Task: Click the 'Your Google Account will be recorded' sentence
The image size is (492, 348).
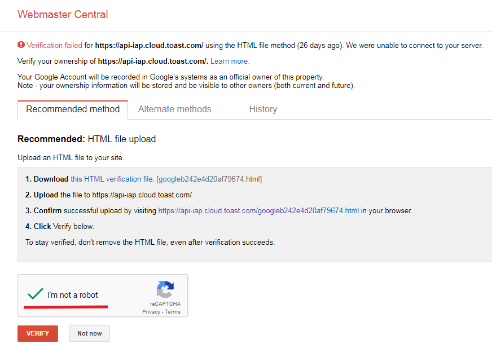Action: (171, 77)
